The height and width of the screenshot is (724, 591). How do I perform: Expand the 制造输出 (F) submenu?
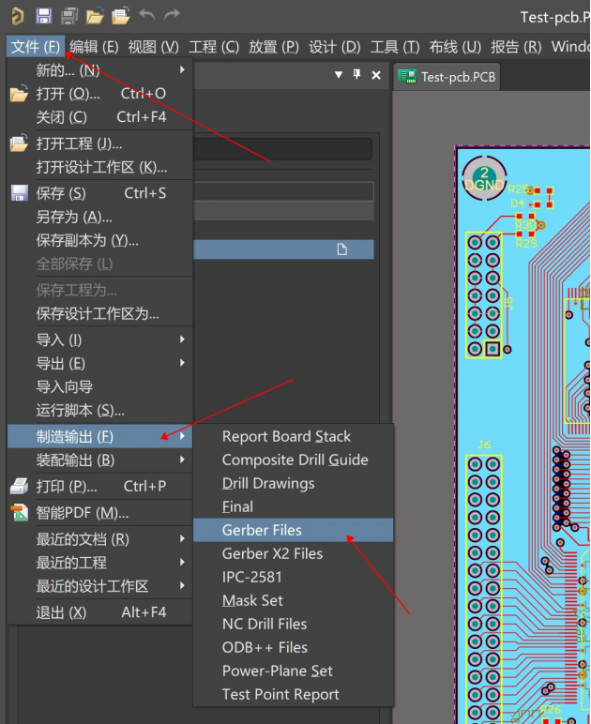[99, 436]
